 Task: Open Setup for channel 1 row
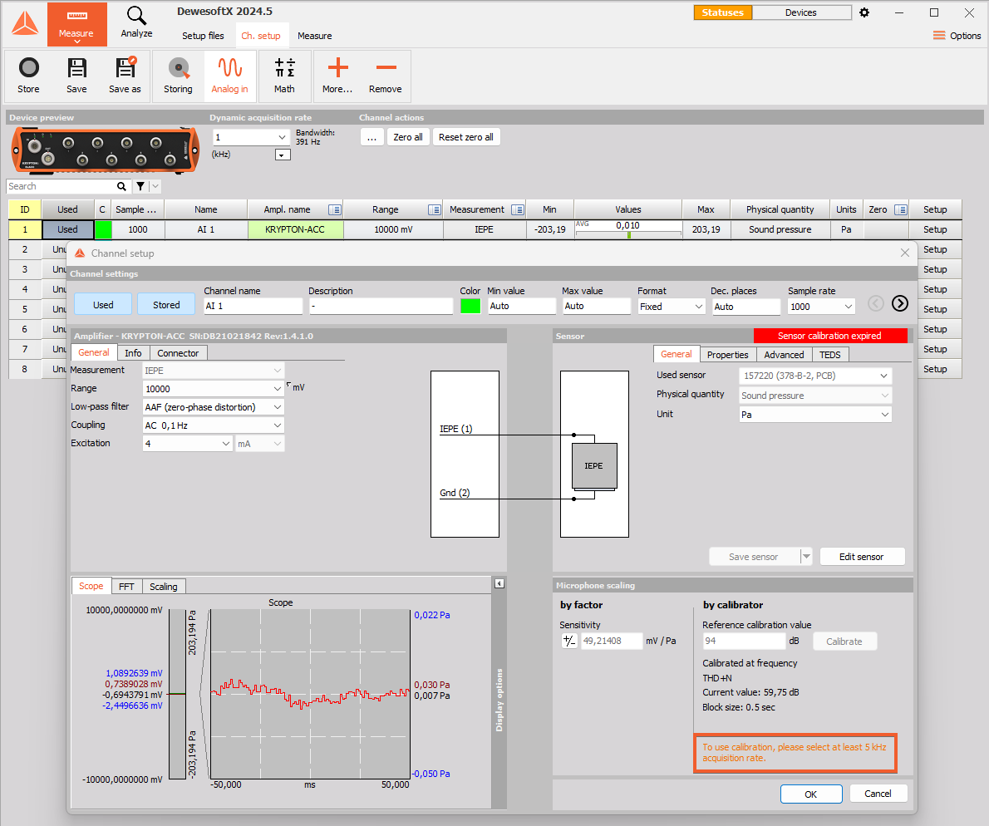935,229
